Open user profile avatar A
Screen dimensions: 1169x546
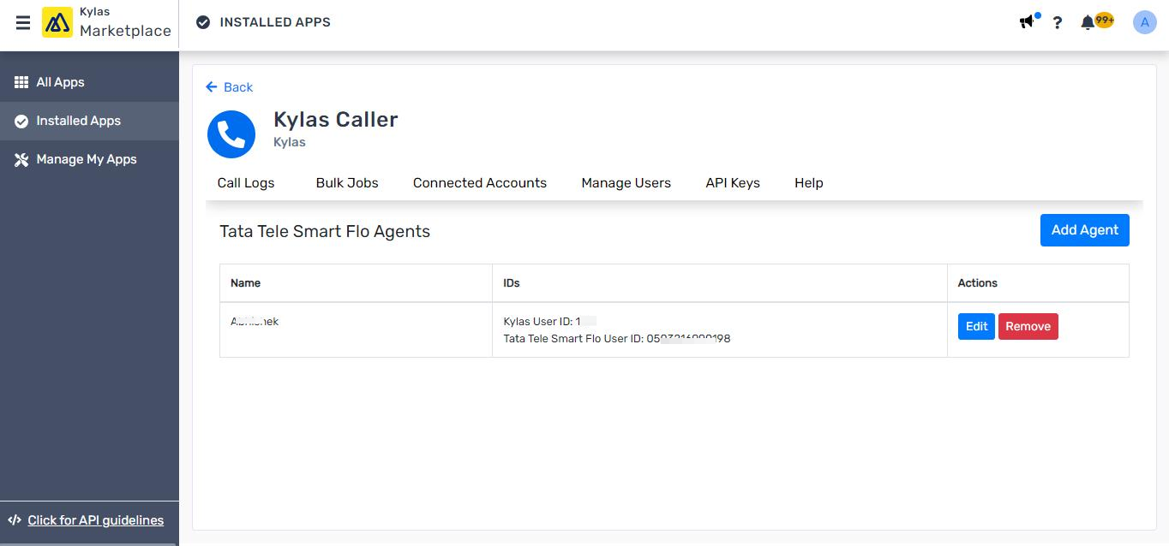coord(1144,22)
